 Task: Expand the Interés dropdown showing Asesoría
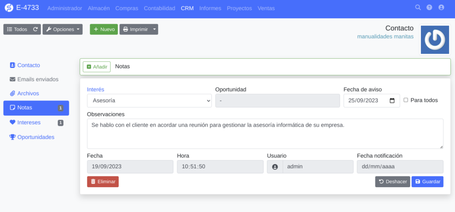click(x=149, y=100)
